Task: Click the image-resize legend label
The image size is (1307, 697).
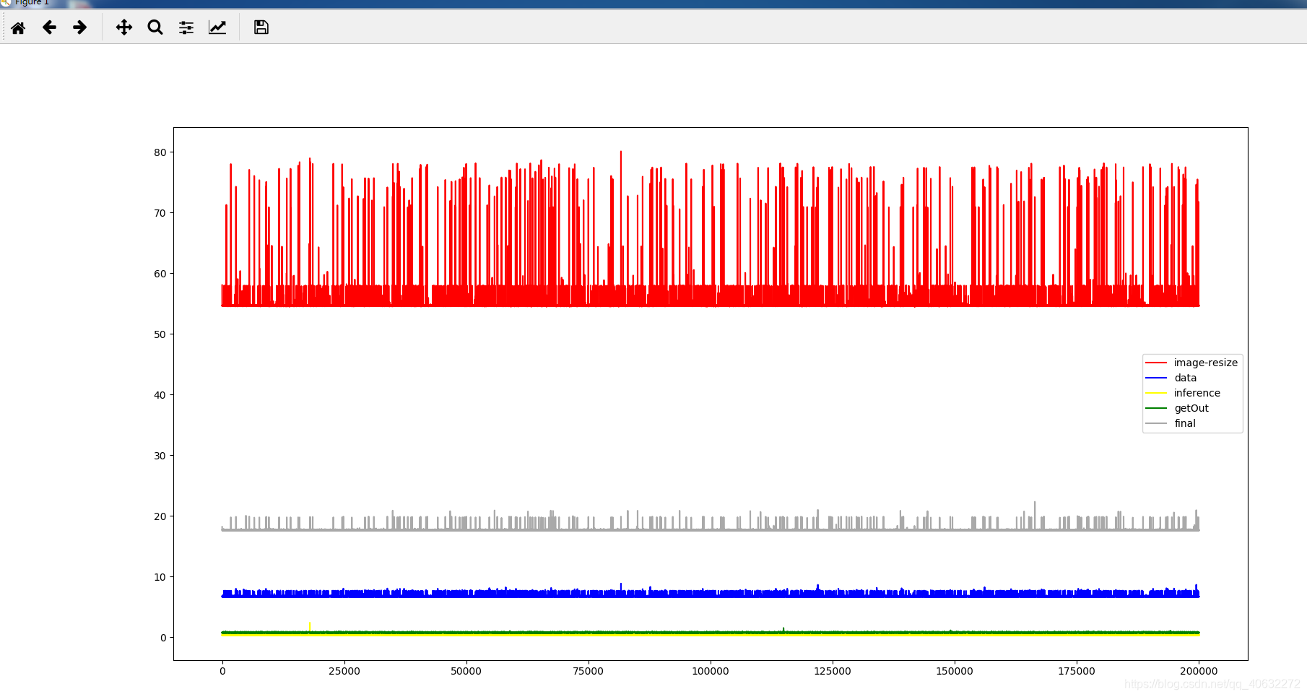Action: pos(1205,363)
